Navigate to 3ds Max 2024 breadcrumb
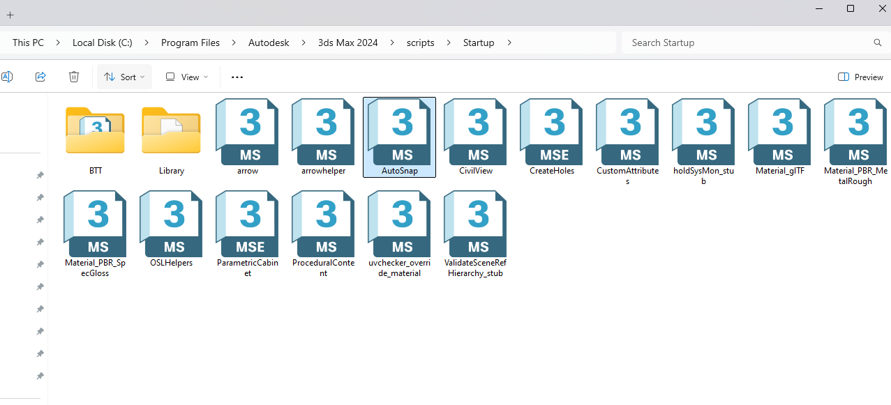The width and height of the screenshot is (891, 405). coord(348,43)
